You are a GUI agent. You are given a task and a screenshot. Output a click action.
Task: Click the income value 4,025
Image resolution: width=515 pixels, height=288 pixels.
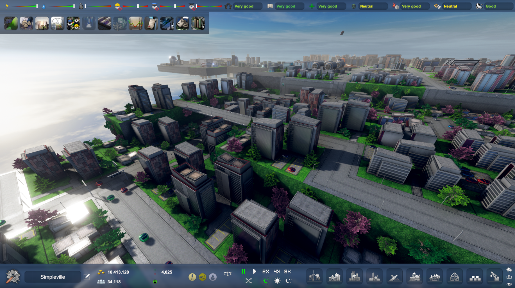tap(167, 272)
